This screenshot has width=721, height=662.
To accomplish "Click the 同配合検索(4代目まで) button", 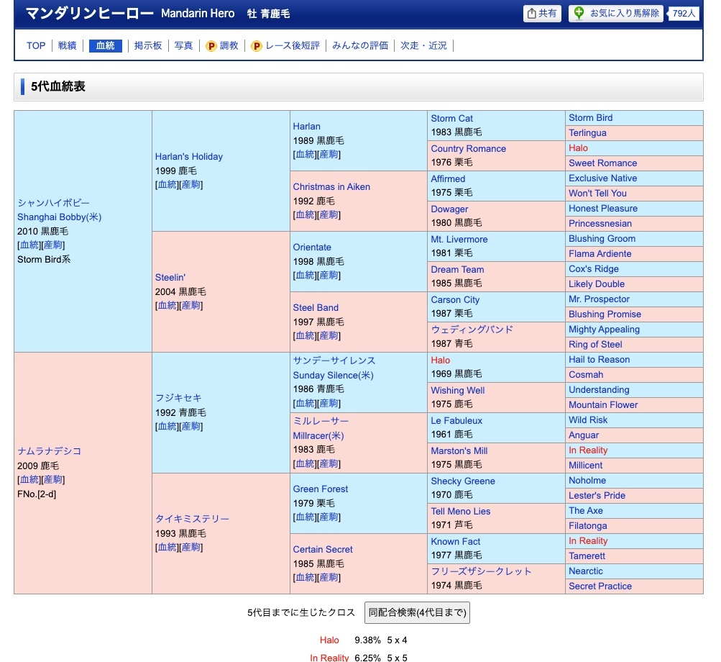I will (x=417, y=612).
